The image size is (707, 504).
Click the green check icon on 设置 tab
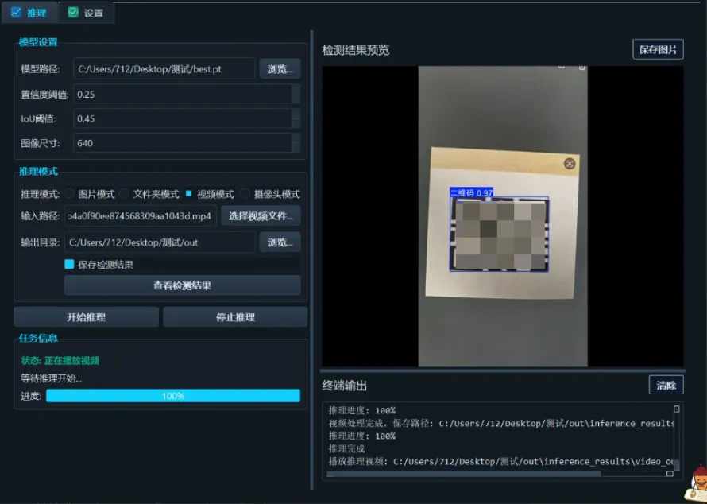(x=73, y=12)
